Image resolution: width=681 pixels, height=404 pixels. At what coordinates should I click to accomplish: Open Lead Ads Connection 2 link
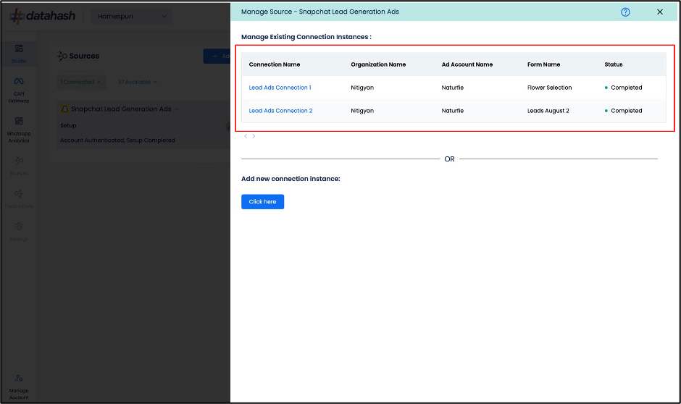280,111
